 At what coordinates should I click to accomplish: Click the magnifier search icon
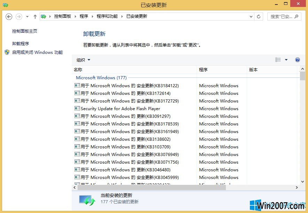pyautogui.click(x=297, y=16)
